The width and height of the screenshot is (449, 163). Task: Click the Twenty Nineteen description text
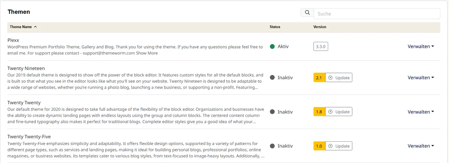[135, 81]
